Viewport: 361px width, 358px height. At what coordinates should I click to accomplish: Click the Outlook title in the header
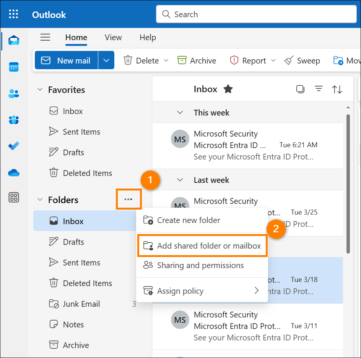(49, 15)
